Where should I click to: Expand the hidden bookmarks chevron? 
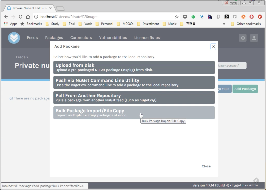click(224, 24)
